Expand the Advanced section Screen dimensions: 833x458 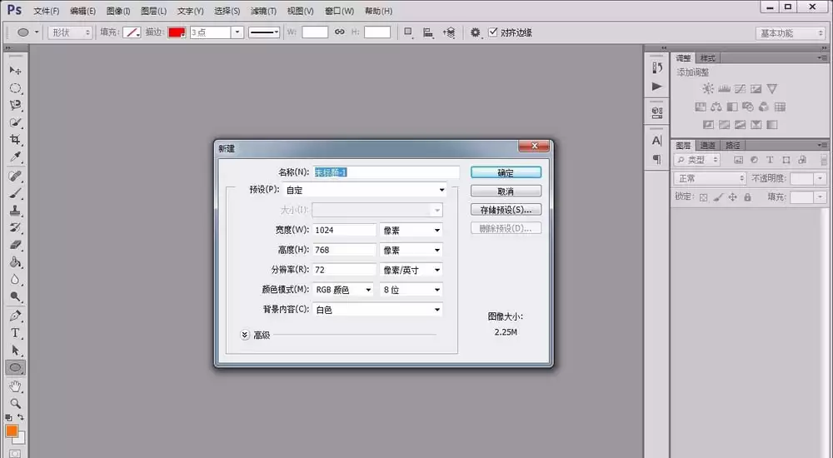point(244,335)
